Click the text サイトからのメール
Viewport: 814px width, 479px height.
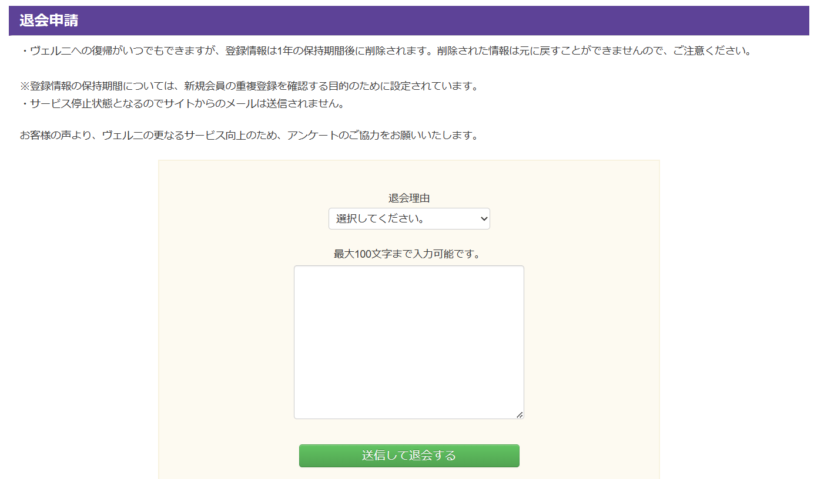pos(207,104)
